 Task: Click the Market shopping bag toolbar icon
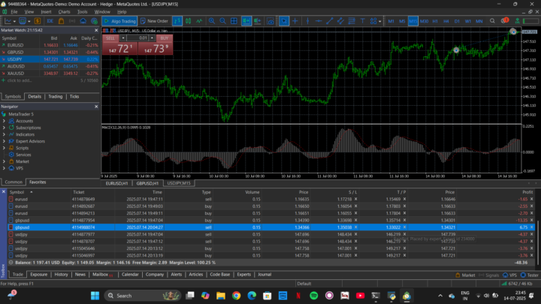coord(61,21)
